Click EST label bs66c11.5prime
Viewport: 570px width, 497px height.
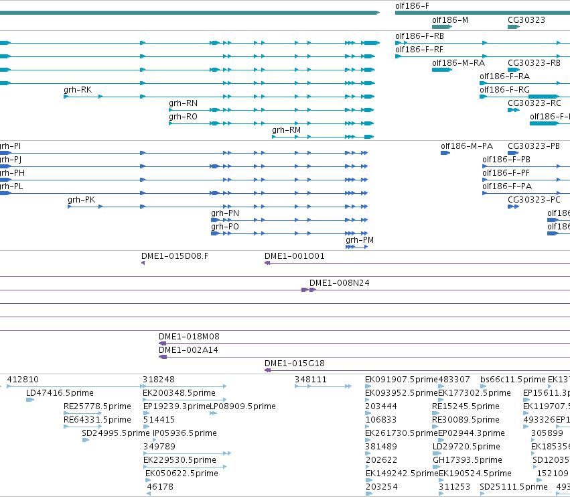click(513, 380)
